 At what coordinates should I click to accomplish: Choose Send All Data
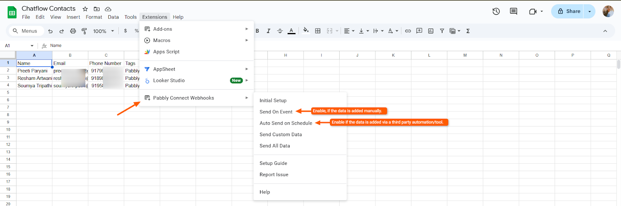[x=300, y=145]
